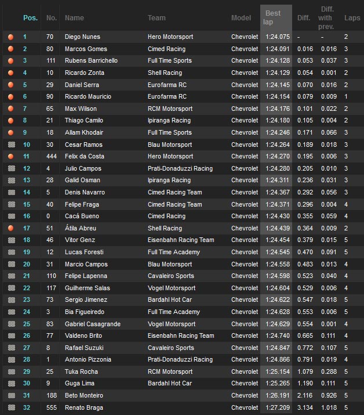The height and width of the screenshot is (415, 364).
Task: Sort by the Best lap column header
Action: coord(272,17)
